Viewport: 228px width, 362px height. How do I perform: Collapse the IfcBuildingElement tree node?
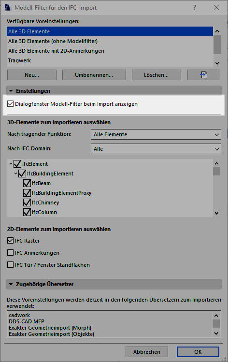15,174
